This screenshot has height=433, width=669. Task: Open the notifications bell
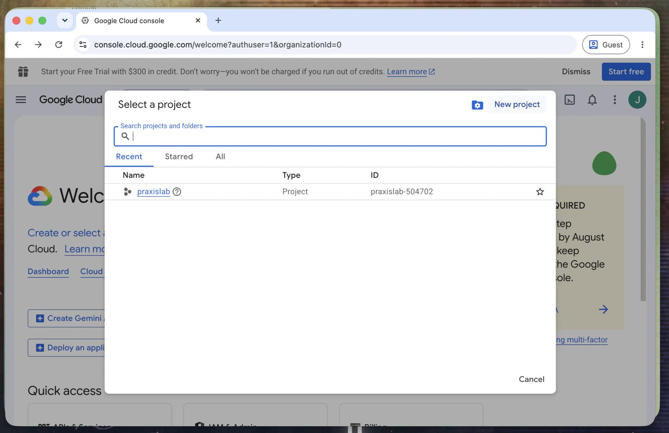click(592, 100)
